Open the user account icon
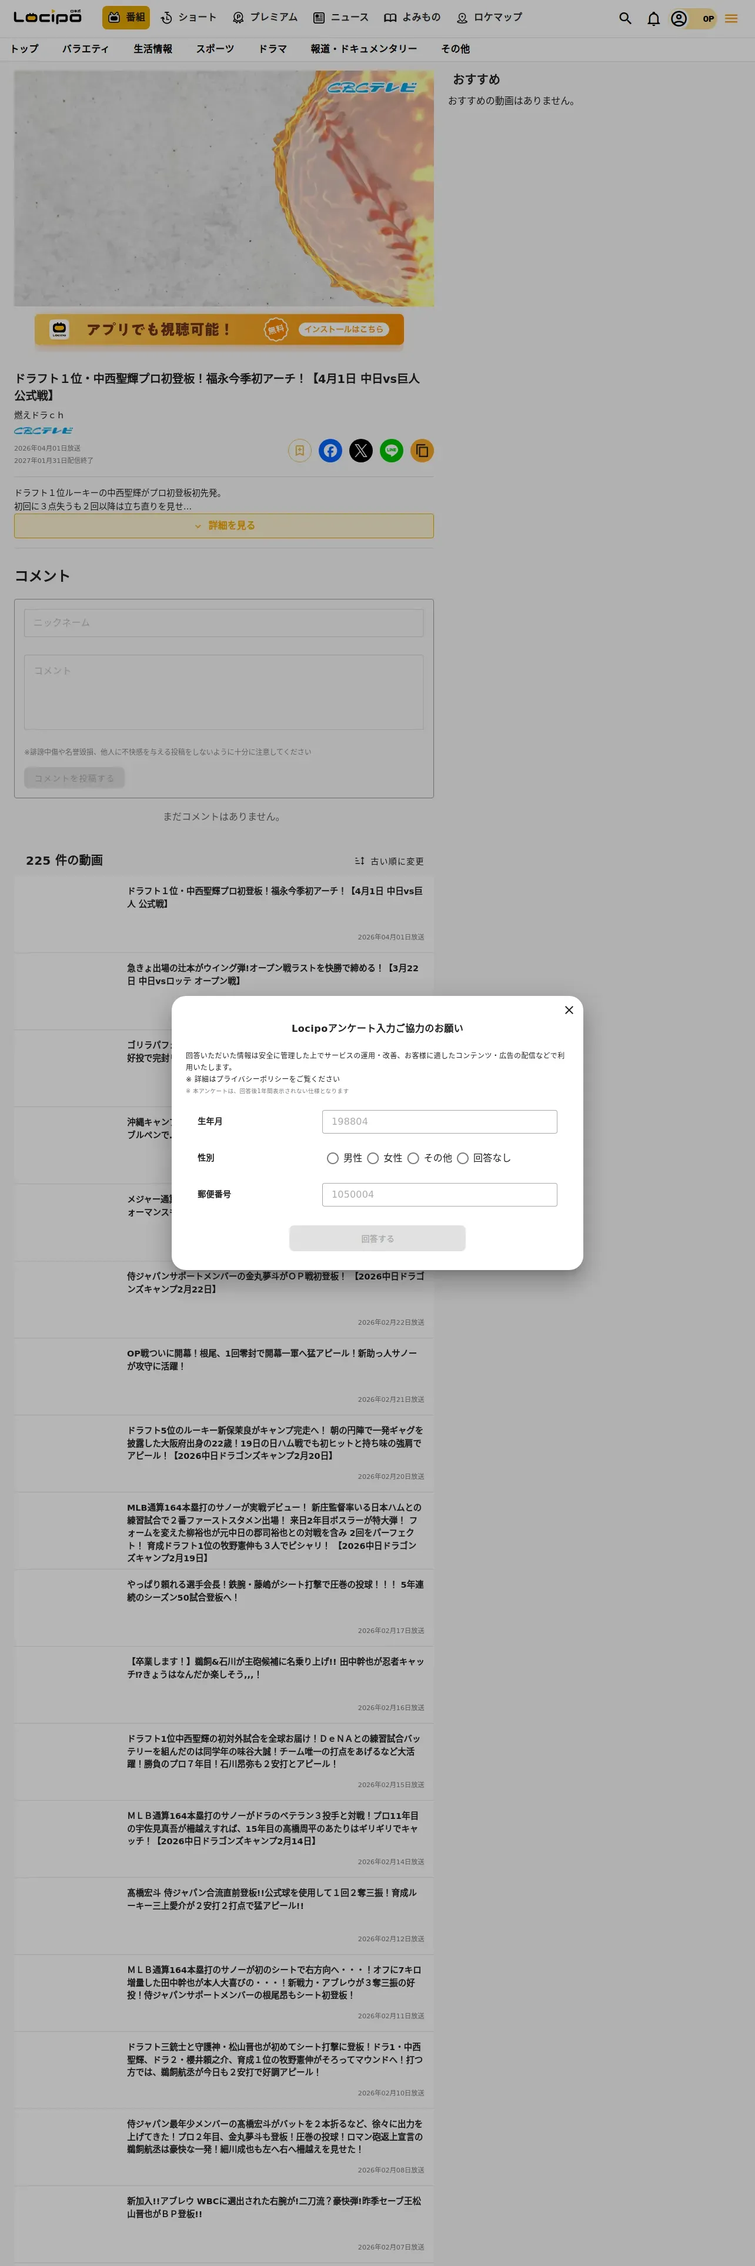 tap(679, 18)
